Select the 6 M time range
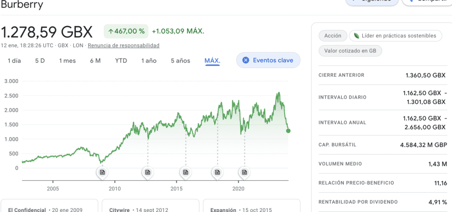 point(95,61)
